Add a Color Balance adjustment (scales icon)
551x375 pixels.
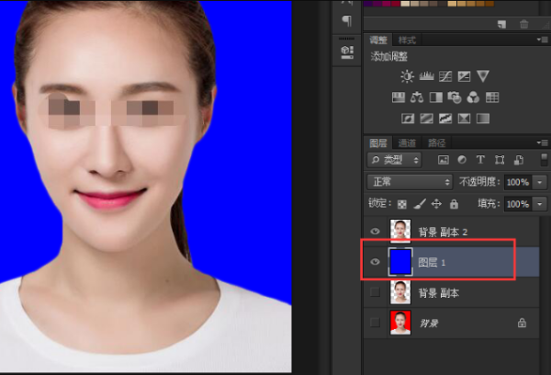tap(417, 97)
